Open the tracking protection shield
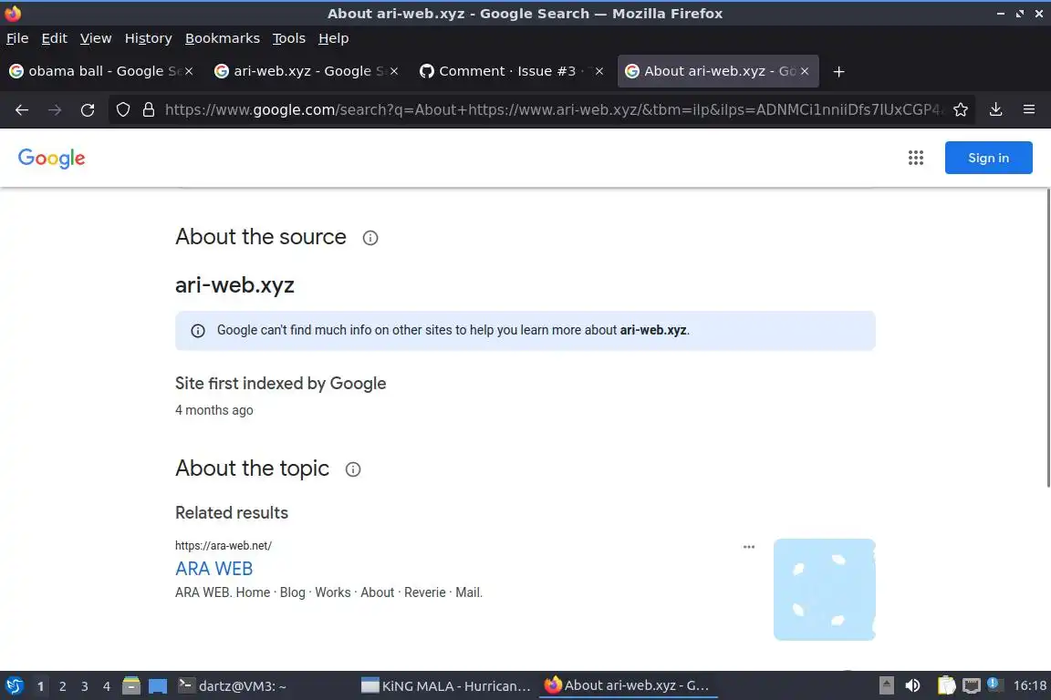 tap(122, 110)
